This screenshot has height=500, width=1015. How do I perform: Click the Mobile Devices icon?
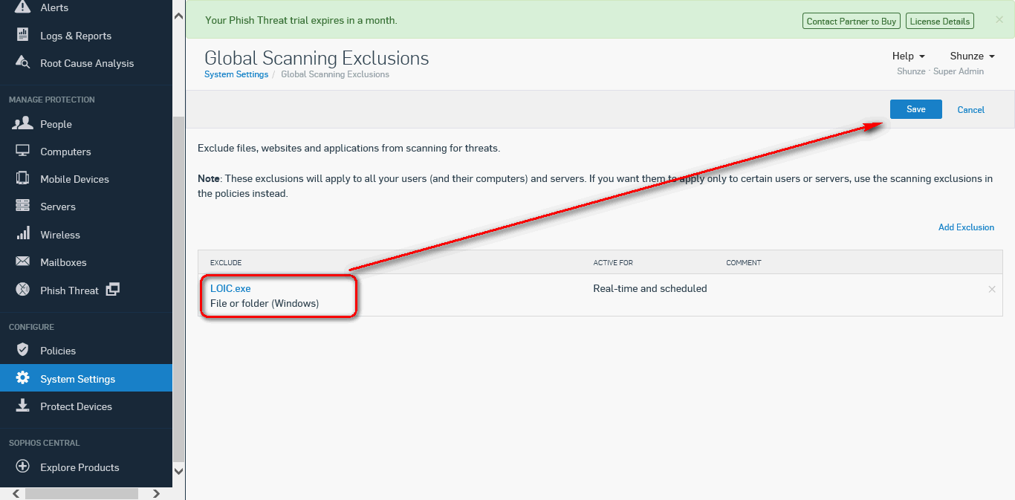point(23,178)
